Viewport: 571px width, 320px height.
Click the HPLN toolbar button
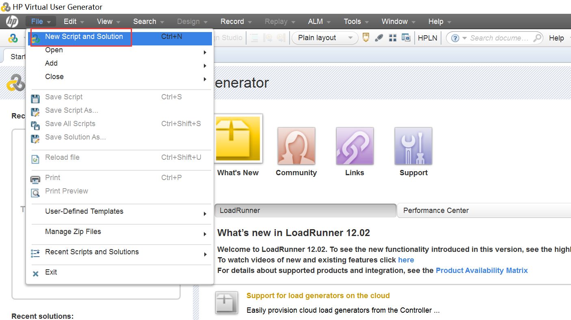tap(428, 38)
